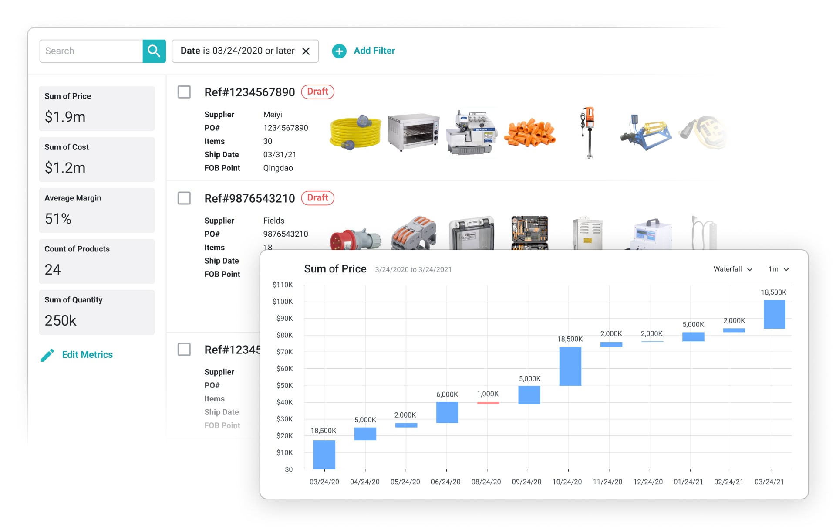Tick the third order's checkbox
The image size is (836, 530).
point(184,350)
